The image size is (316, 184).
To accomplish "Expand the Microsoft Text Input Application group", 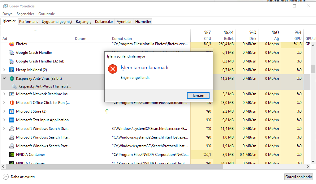I will [x=4, y=120].
